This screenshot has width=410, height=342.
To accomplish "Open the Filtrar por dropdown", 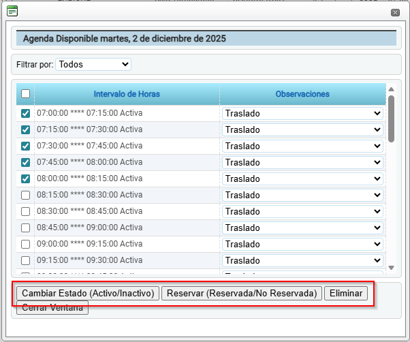I will [93, 64].
